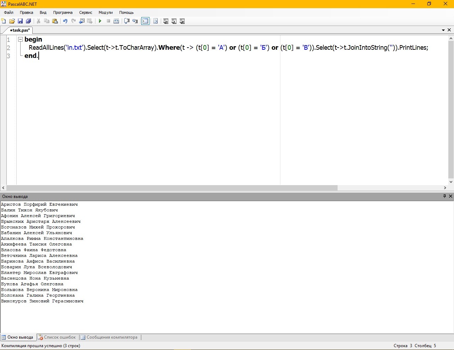454x350 pixels.
Task: Click the Paste clipboard icon
Action: 55,21
